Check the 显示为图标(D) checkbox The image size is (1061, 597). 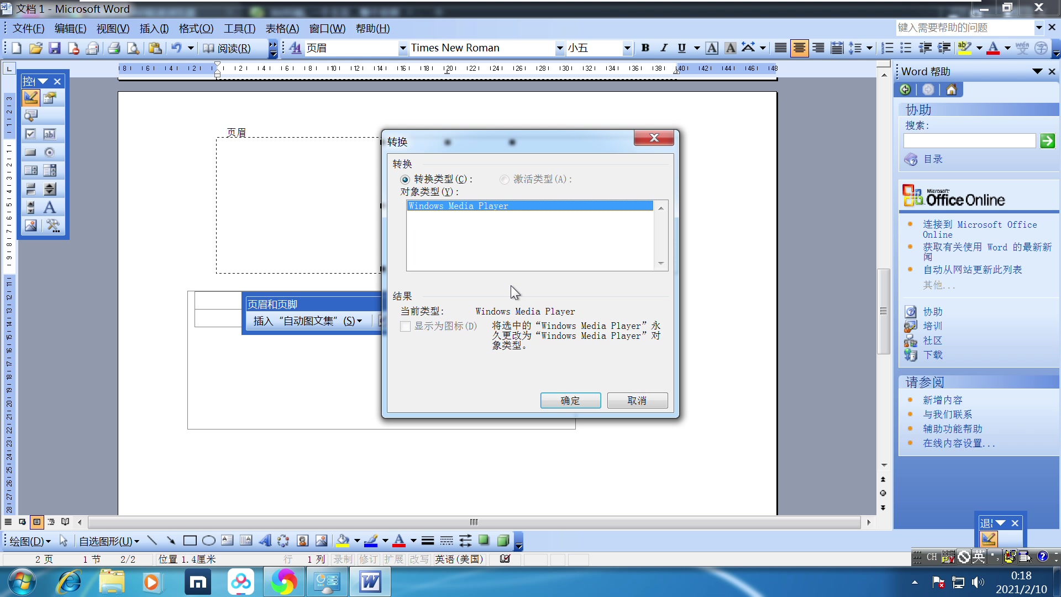click(406, 326)
